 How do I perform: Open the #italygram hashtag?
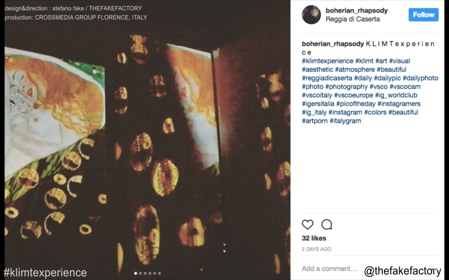click(x=345, y=121)
